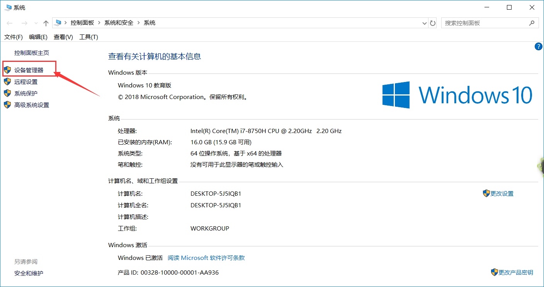Open the address bar dropdown arrow
Image resolution: width=544 pixels, height=287 pixels.
click(x=424, y=23)
